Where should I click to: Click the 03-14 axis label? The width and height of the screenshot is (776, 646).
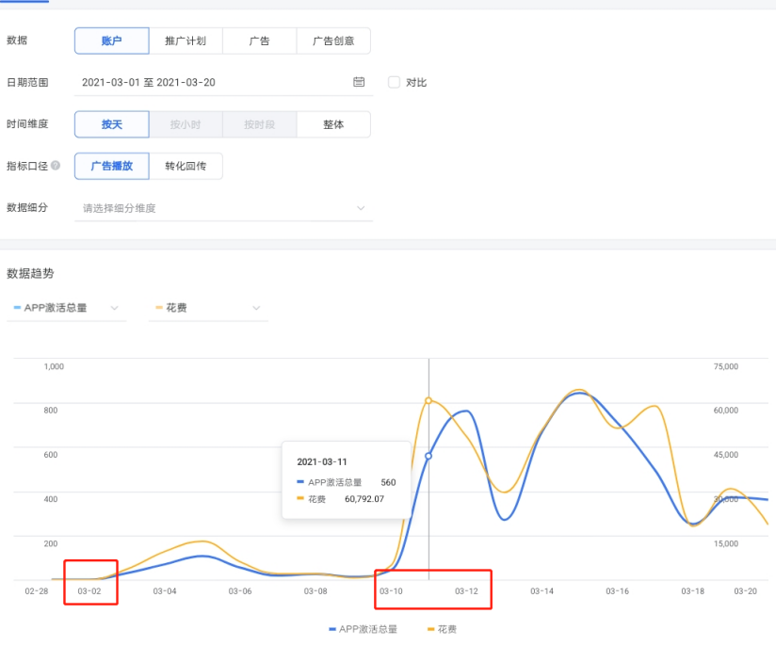[542, 591]
